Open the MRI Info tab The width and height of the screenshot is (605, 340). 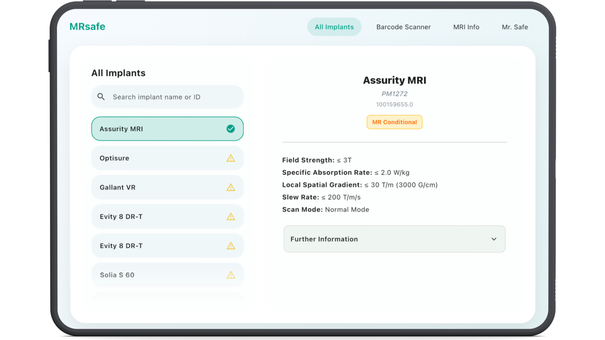(466, 27)
